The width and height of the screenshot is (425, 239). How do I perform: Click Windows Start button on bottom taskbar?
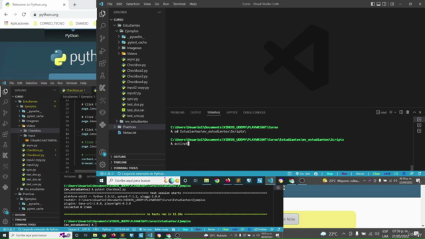pyautogui.click(x=5, y=236)
